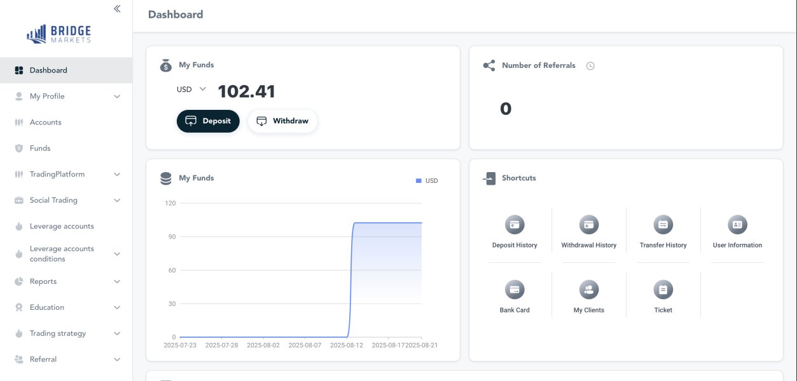Select Funds from the sidebar menu
The image size is (797, 381).
(x=39, y=149)
